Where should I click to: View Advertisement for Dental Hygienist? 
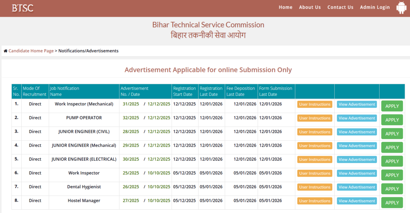(x=356, y=187)
